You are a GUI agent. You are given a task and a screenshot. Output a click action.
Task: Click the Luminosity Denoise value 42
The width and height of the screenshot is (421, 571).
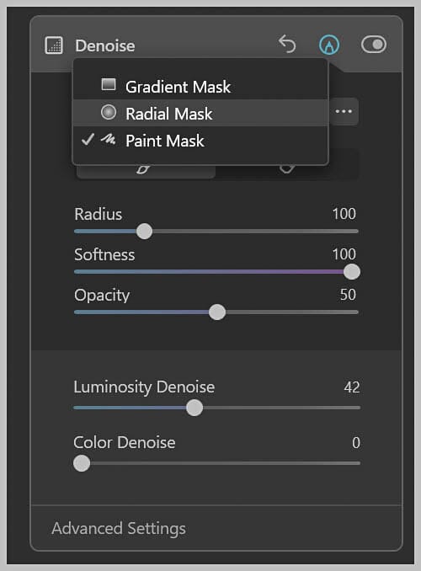tap(352, 387)
